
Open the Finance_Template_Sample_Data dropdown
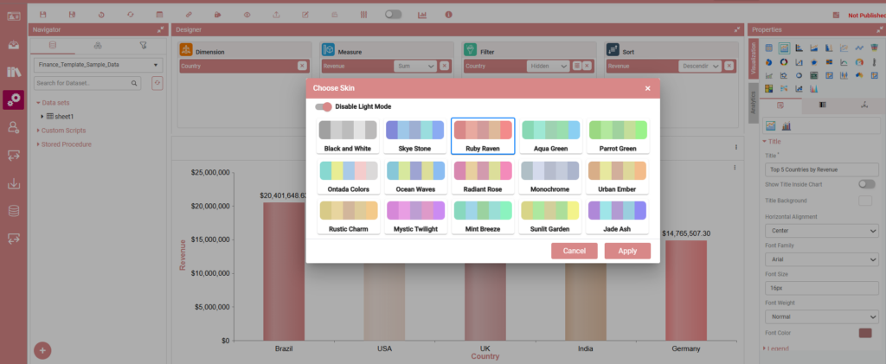click(x=96, y=65)
